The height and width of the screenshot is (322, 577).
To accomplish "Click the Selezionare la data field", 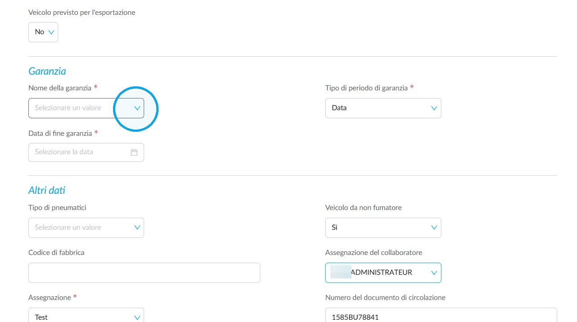I will click(x=86, y=152).
